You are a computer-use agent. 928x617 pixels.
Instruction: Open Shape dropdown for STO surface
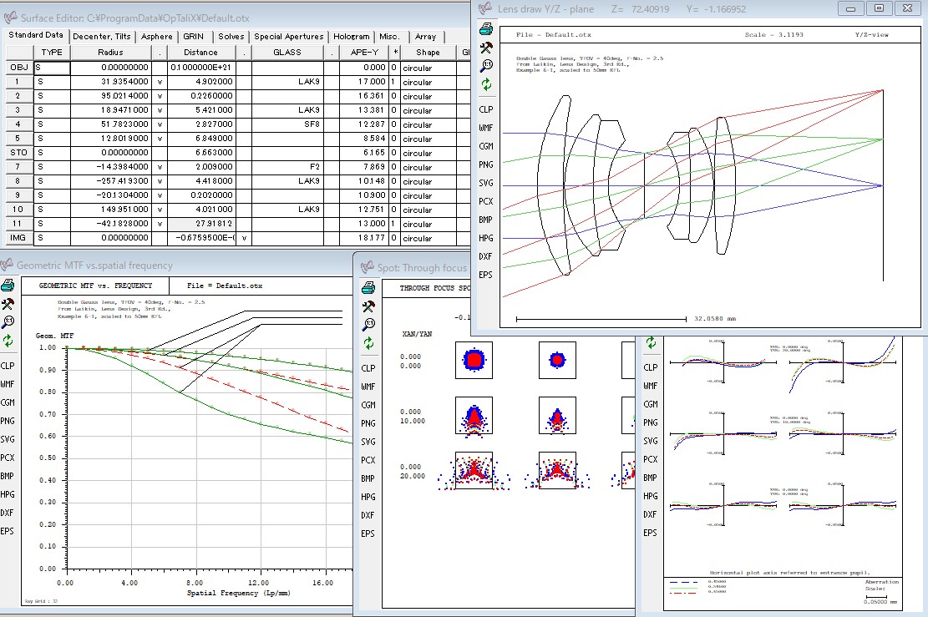pos(428,154)
